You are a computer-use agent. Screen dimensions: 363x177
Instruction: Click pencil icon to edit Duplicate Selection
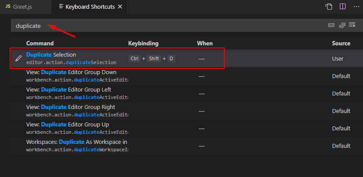click(x=18, y=58)
